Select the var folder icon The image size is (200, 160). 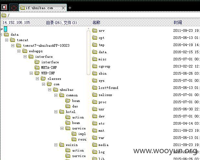tap(94, 138)
